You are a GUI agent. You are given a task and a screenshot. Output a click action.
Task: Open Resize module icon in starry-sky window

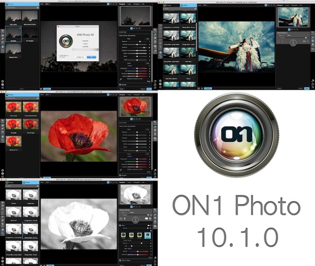point(155,50)
